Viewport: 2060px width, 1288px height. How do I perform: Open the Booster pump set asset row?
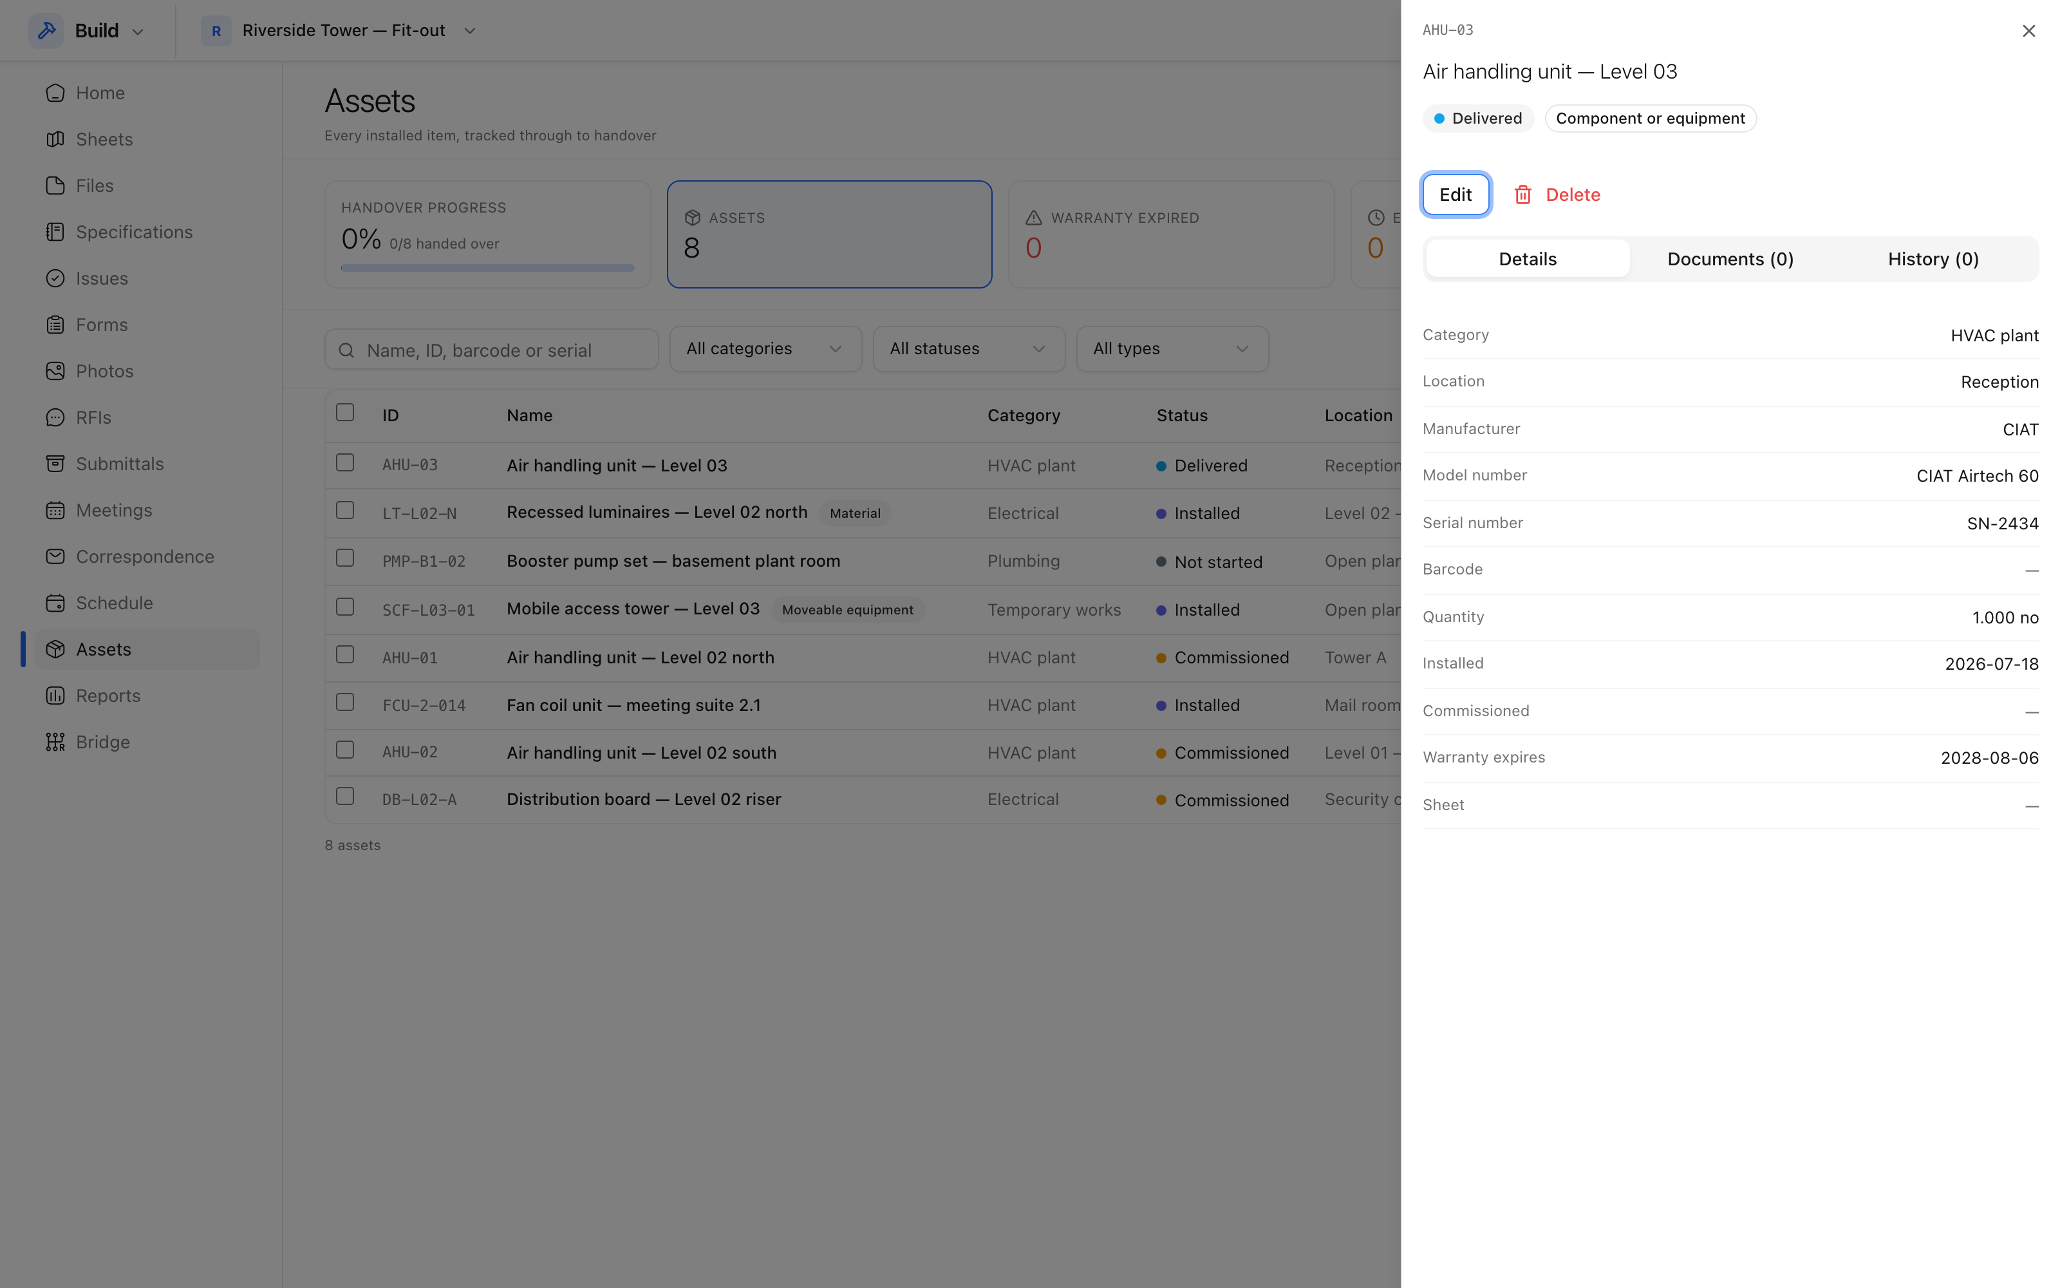863,562
